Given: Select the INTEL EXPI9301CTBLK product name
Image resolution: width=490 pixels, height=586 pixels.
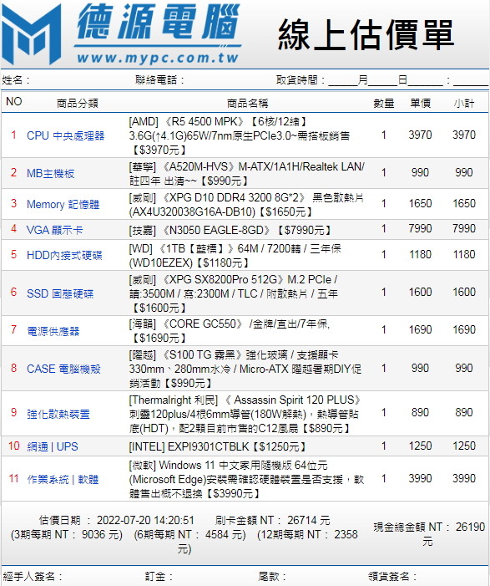Looking at the screenshot, I should pos(218,446).
